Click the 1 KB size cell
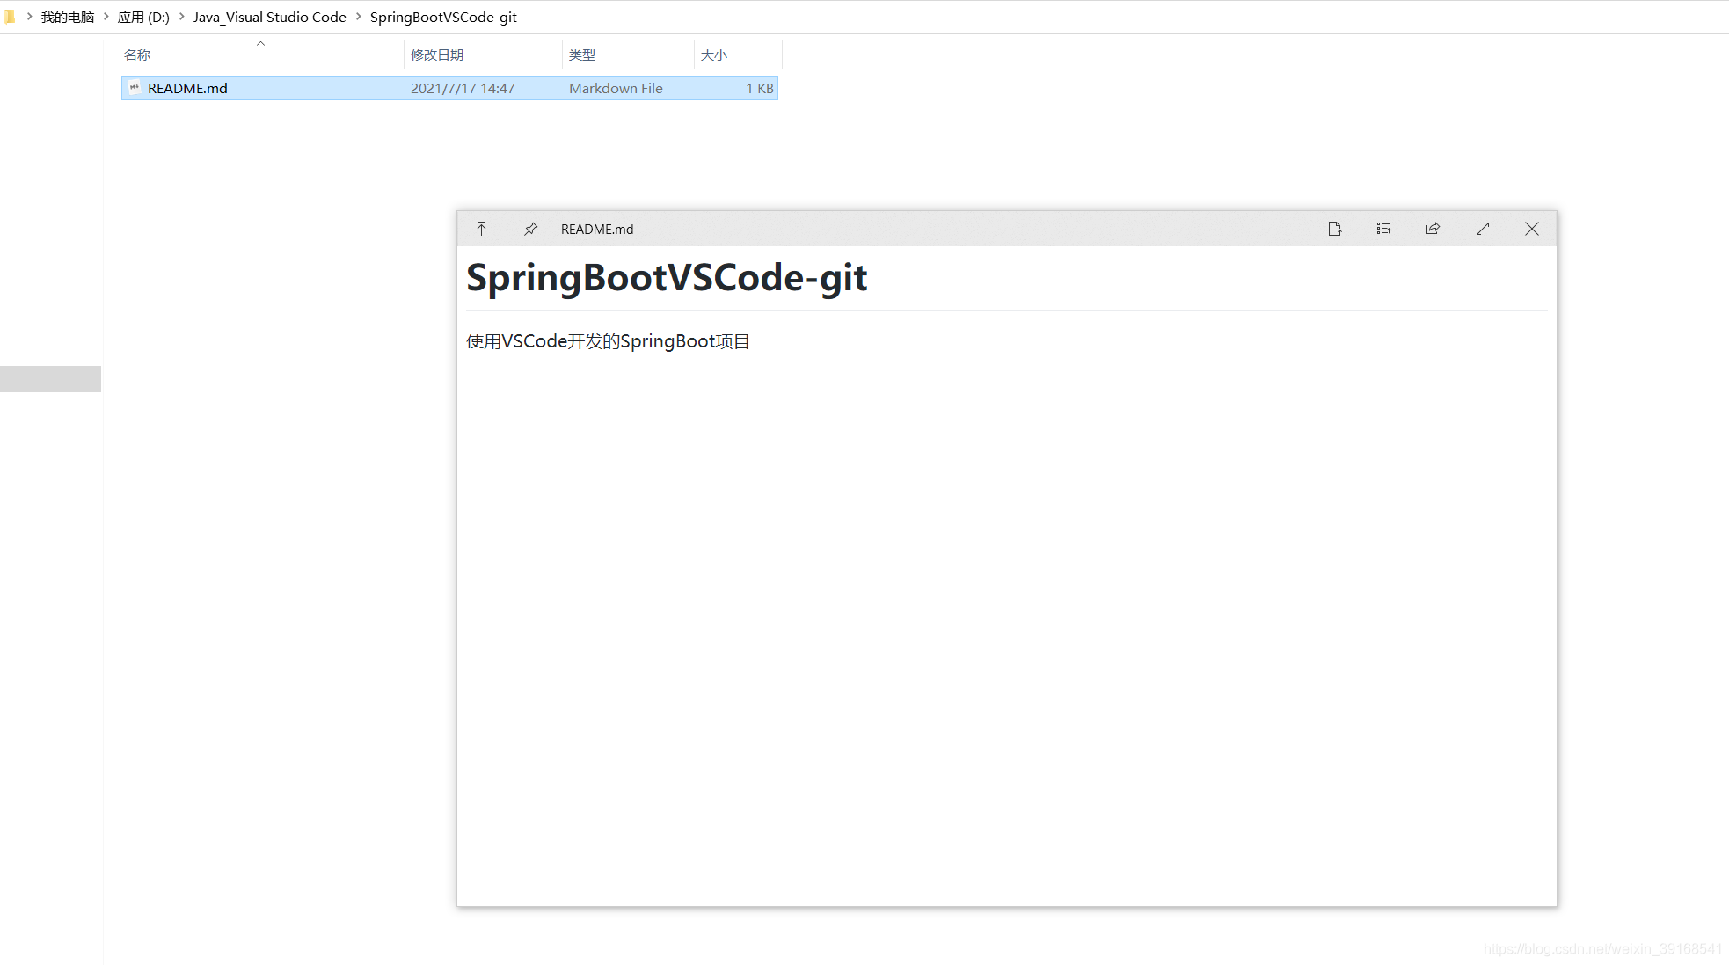1729x965 pixels. tap(760, 88)
